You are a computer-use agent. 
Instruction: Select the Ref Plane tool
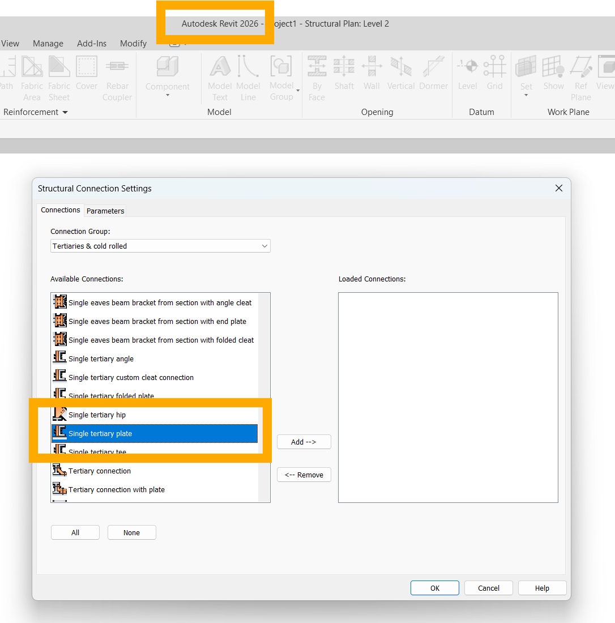pyautogui.click(x=581, y=78)
